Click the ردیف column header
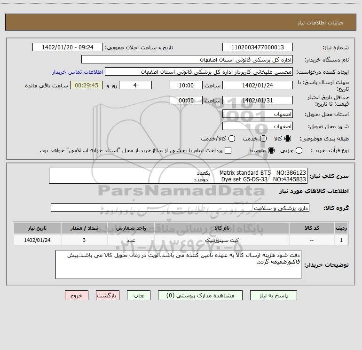This screenshot has height=350, width=362. (x=341, y=228)
